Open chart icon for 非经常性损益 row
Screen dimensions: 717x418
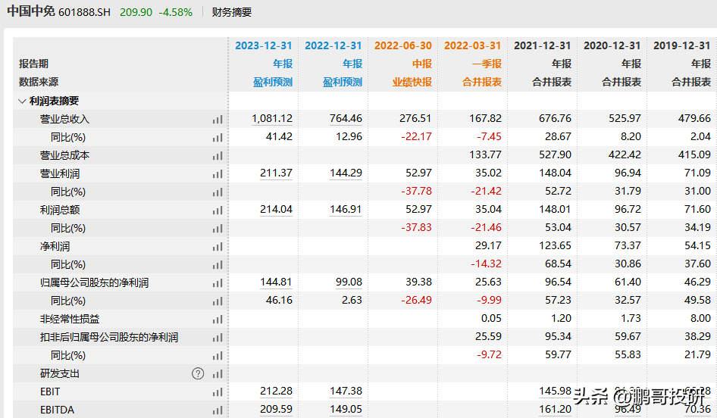coord(218,320)
